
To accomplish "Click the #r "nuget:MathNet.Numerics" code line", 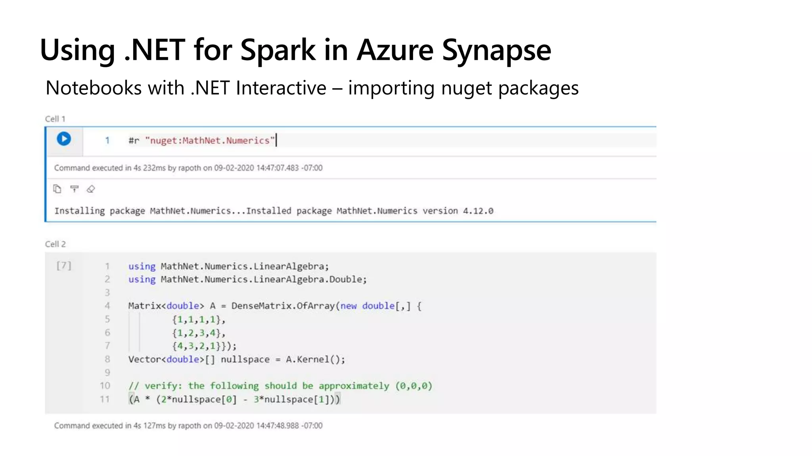I will click(x=202, y=141).
